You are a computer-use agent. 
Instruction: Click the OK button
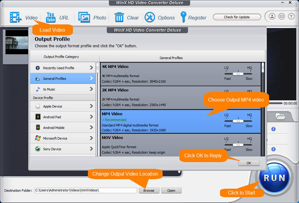pos(249,163)
